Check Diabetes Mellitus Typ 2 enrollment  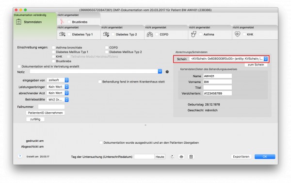tap(107, 52)
